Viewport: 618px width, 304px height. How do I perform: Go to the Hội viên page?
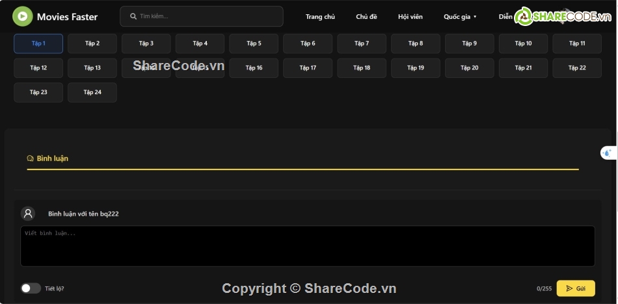pyautogui.click(x=410, y=17)
